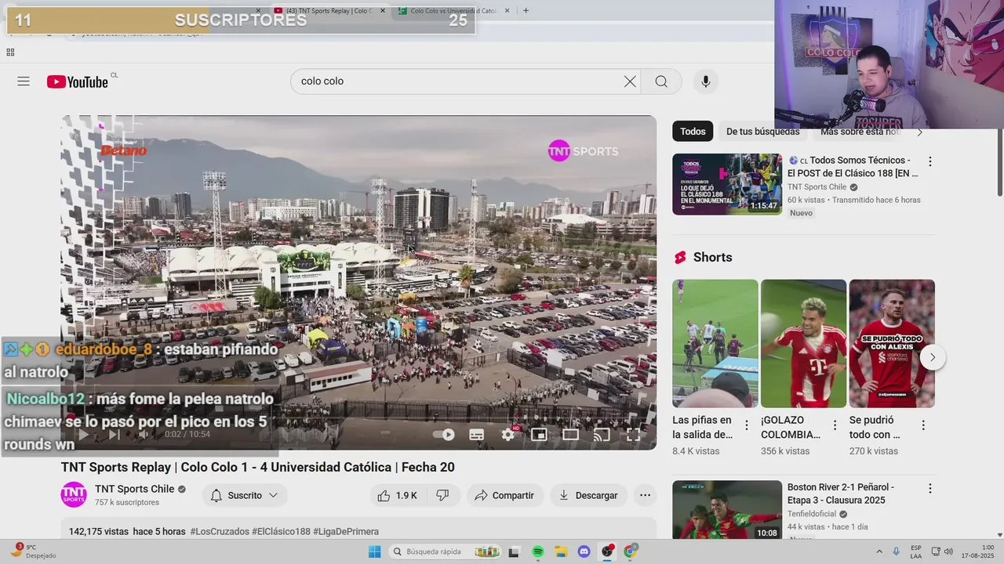Viewport: 1004px width, 564px height.
Task: Play the video with the play button
Action: point(83,434)
